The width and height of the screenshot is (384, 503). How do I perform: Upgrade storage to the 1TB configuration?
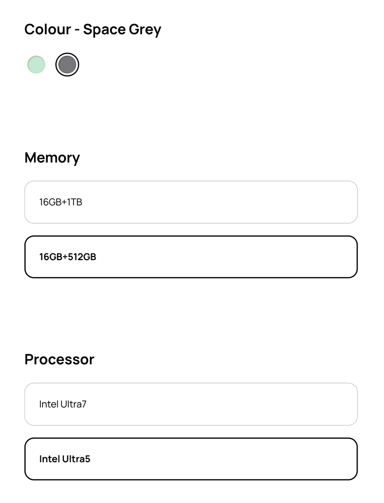pyautogui.click(x=191, y=202)
